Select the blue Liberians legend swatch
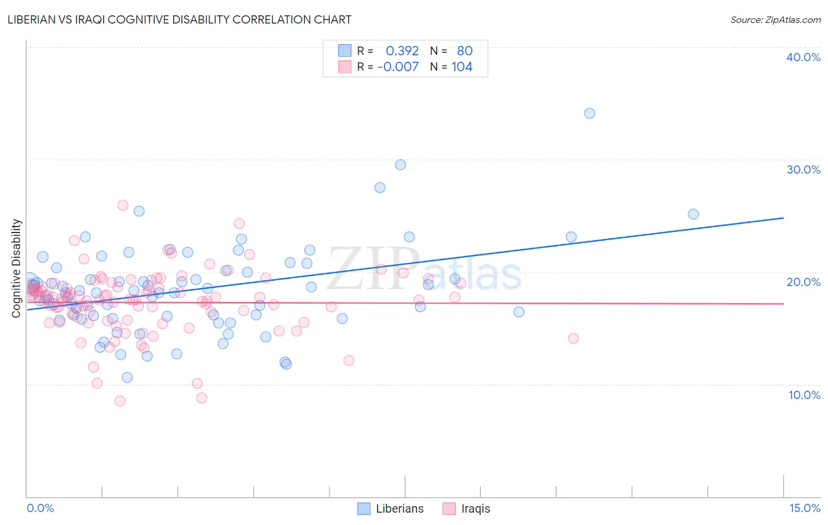Viewport: 828px width, 525px height. 364,509
